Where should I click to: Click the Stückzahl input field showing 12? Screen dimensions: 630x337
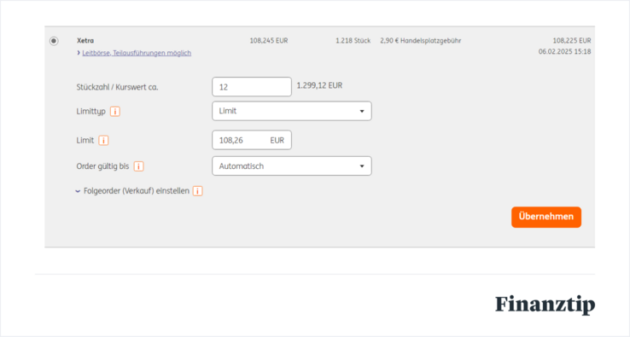(252, 87)
